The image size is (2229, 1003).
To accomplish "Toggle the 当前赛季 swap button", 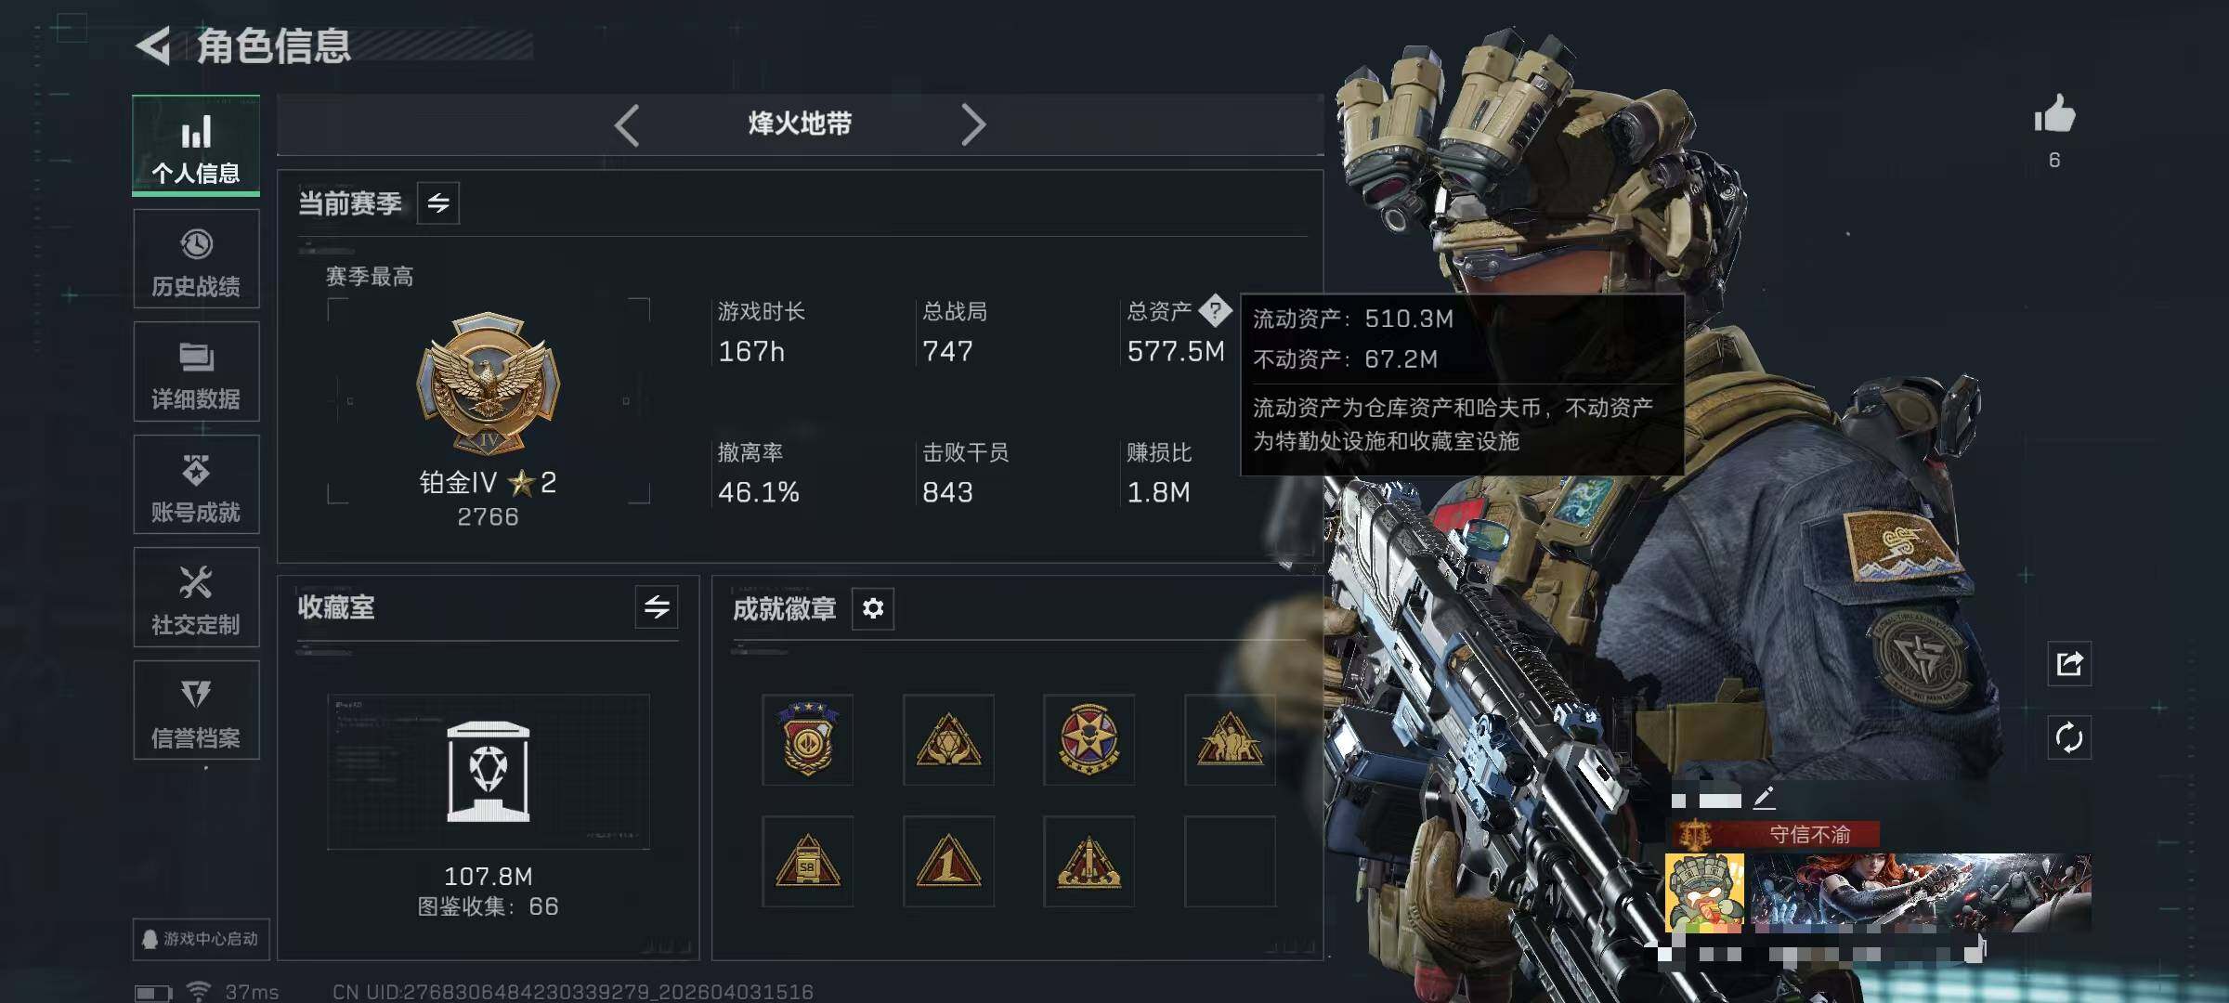I will (438, 202).
